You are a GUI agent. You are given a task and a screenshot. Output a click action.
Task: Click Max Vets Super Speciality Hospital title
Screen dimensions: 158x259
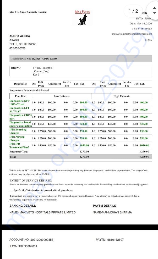[x=28, y=12]
